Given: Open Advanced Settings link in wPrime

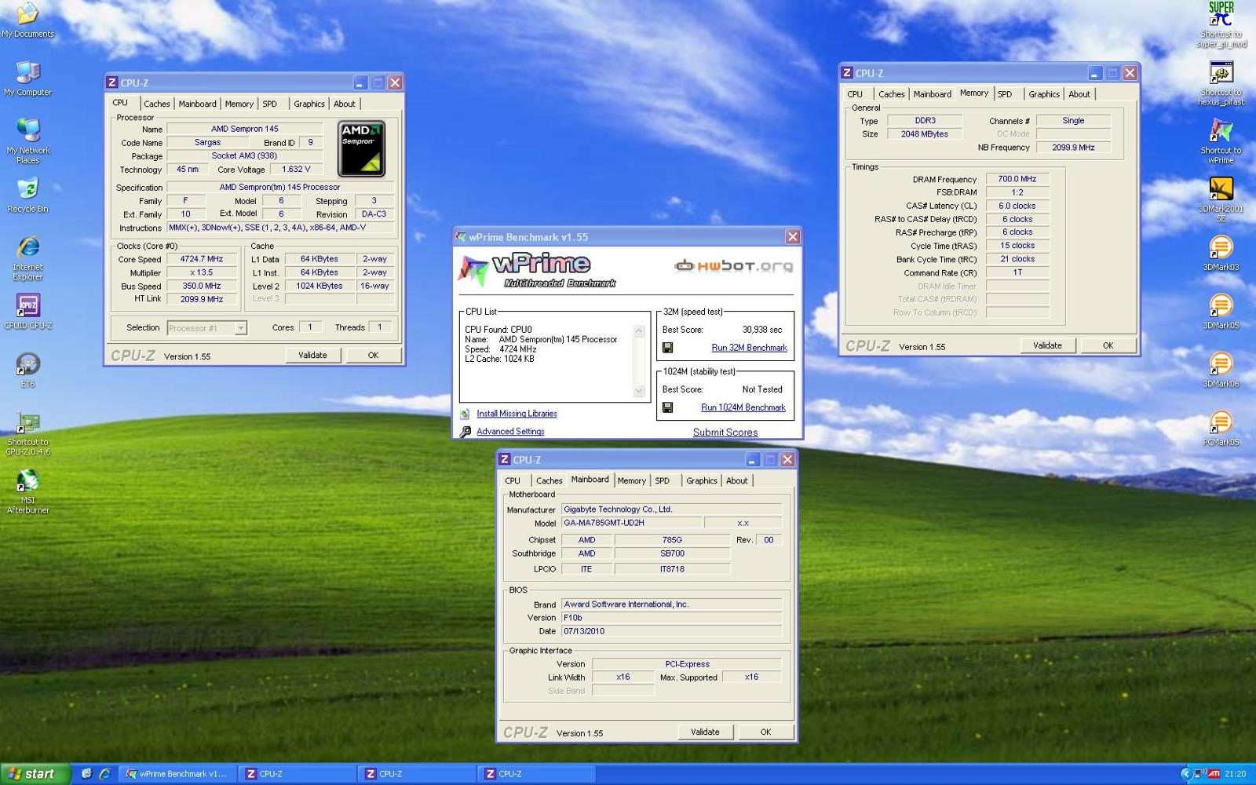Looking at the screenshot, I should click(510, 432).
